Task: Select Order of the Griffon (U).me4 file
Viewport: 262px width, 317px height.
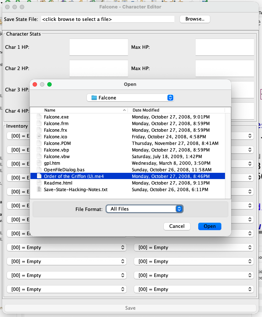Action: (74, 176)
